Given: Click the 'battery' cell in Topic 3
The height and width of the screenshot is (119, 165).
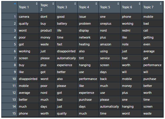Looking at the screenshot, I should (67, 24).
